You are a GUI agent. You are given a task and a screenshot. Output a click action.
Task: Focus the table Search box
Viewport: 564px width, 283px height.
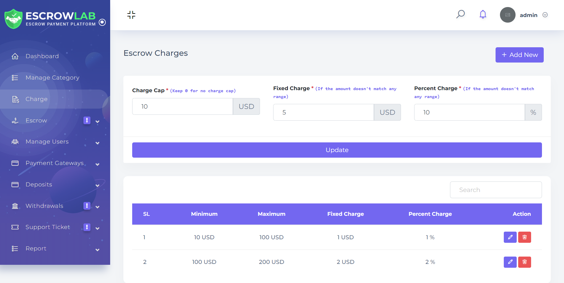[496, 190]
